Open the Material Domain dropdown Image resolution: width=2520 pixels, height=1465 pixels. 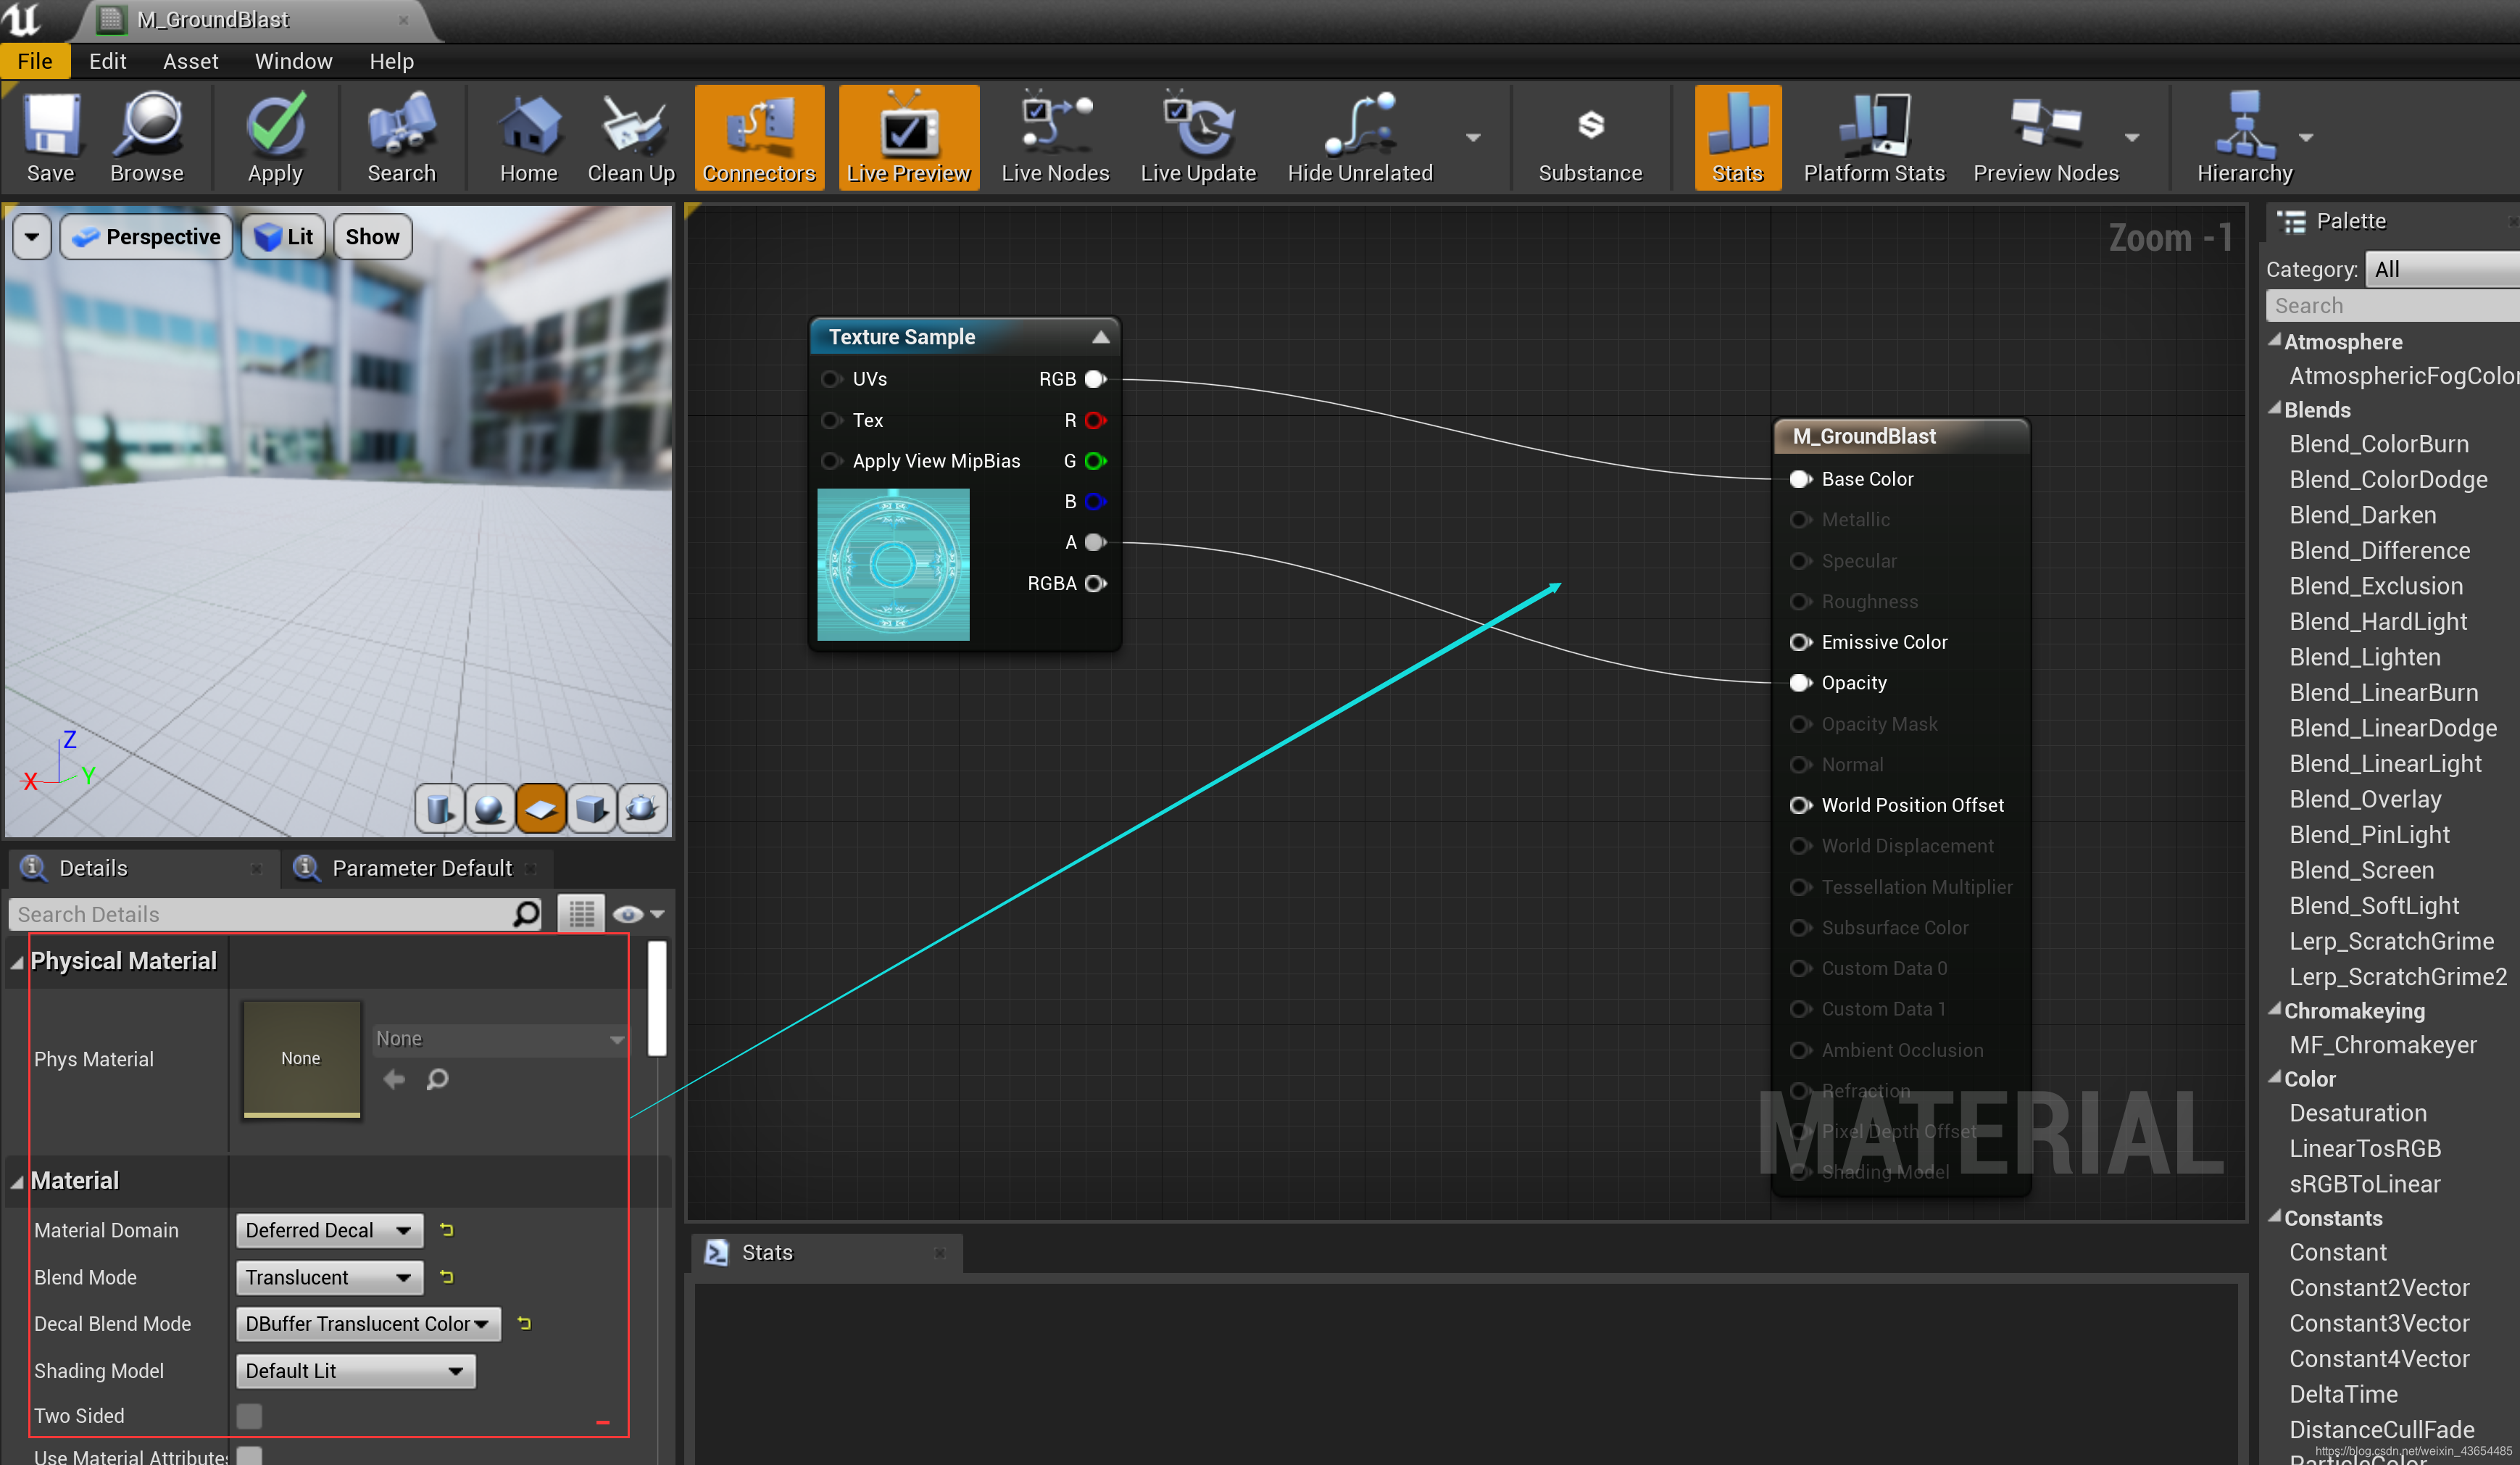coord(329,1230)
